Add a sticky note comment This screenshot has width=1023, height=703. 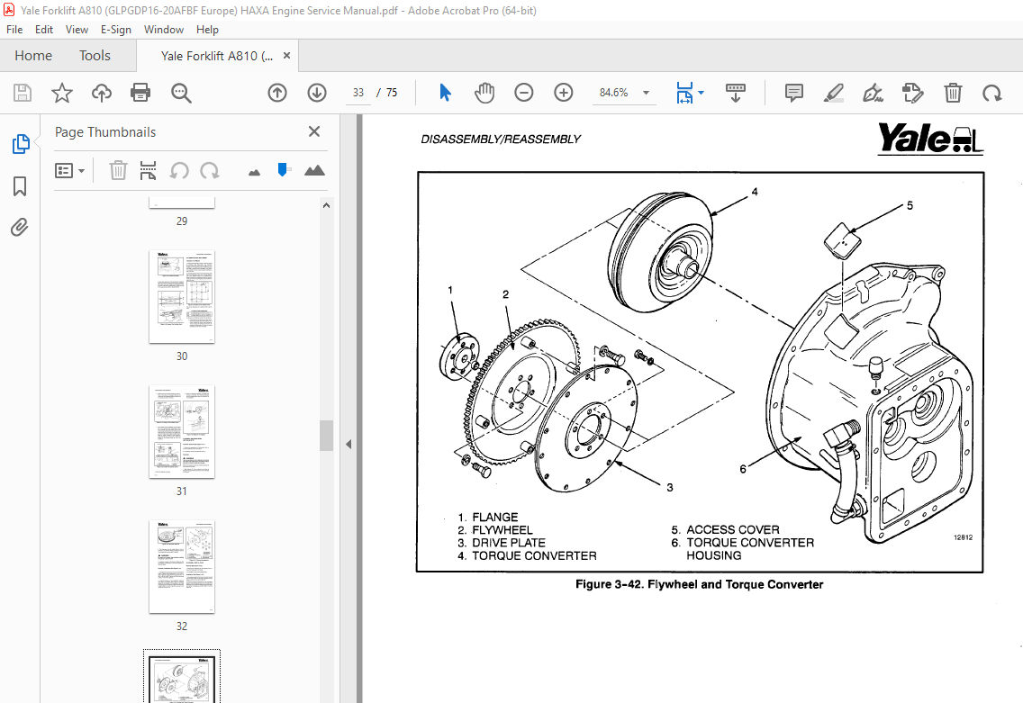pyautogui.click(x=794, y=93)
